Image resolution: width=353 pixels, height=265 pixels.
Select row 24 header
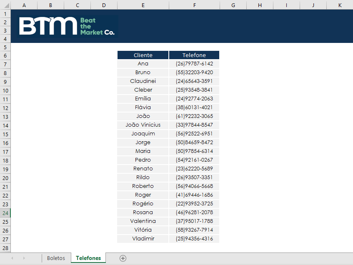(x=5, y=213)
